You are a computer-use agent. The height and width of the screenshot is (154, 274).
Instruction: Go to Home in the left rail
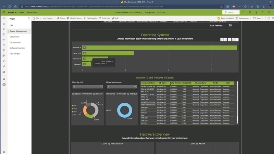pos(4,24)
